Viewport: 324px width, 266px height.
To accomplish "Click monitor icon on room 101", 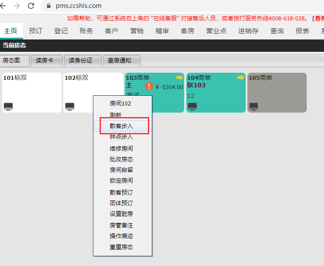I will pyautogui.click(x=8, y=106).
